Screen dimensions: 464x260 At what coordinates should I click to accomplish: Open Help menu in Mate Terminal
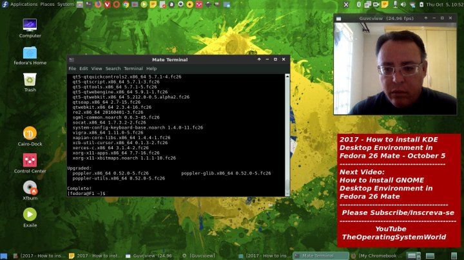click(x=151, y=69)
